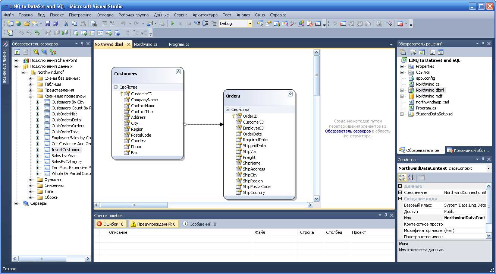The image size is (496, 274).
Task: Click the Copy icon in the toolbar
Action: (x=75, y=23)
